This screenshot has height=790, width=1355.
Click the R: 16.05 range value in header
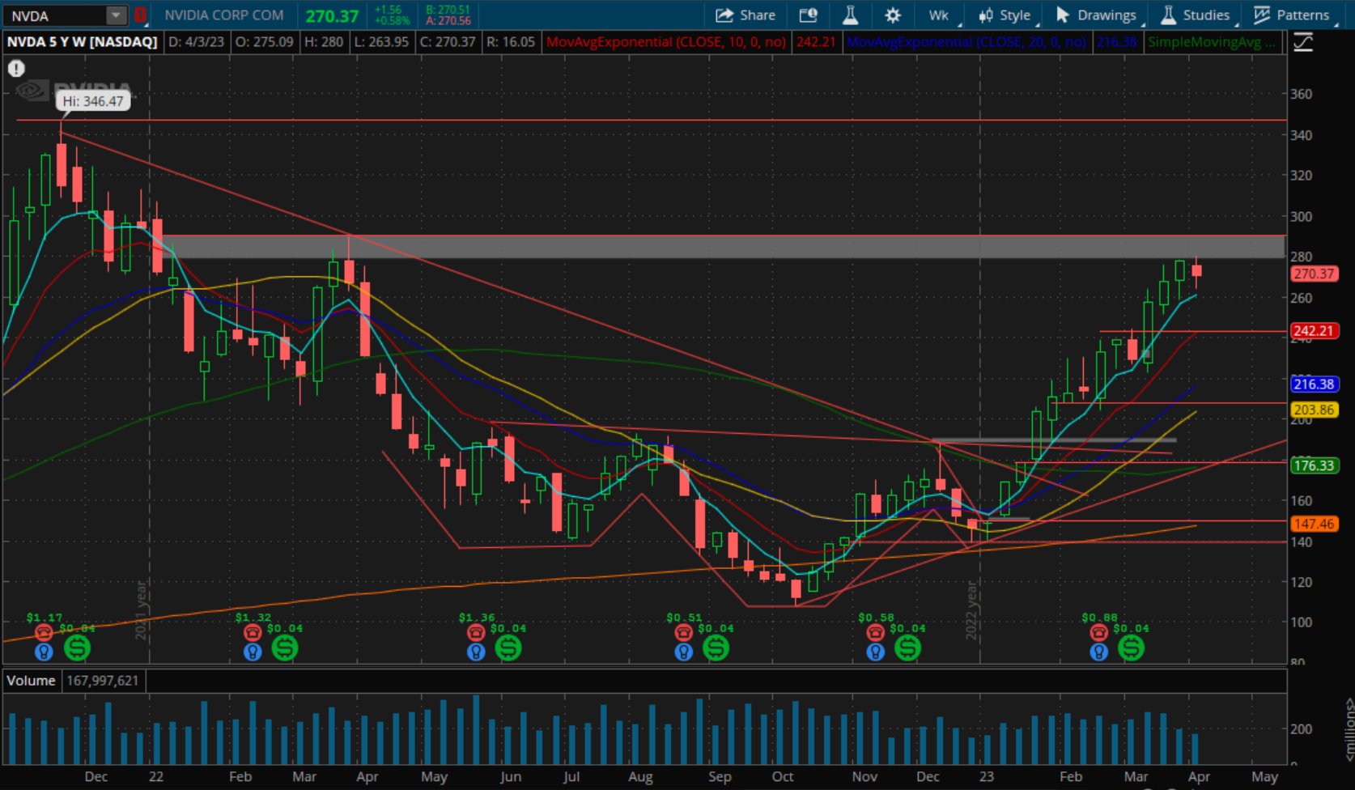(x=511, y=42)
